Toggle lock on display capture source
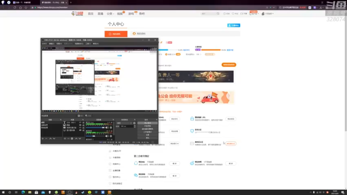The width and height of the screenshot is (347, 195). tap(83, 130)
